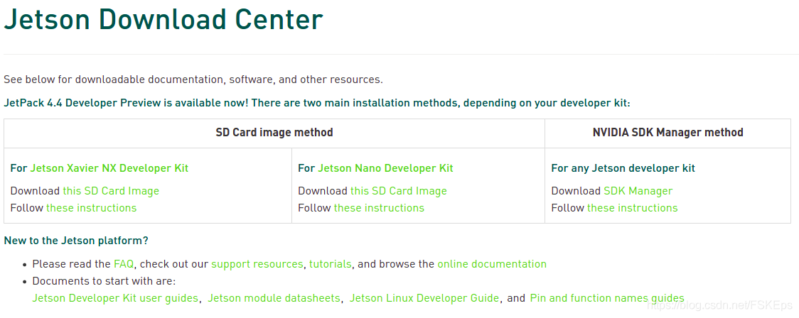Open Pin and function names guides
The image size is (799, 318).
pyautogui.click(x=607, y=298)
